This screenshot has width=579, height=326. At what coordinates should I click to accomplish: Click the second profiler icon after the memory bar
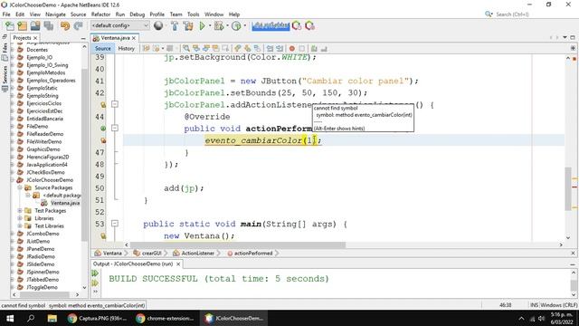[x=309, y=26]
